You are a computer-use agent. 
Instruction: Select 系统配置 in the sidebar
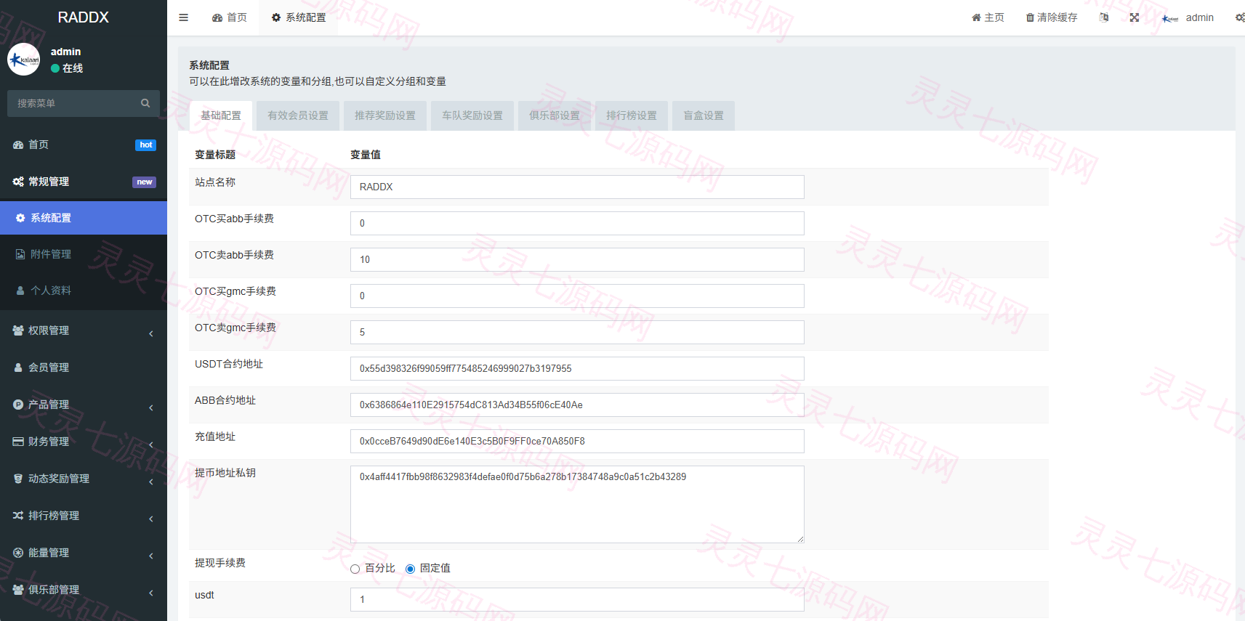pos(84,218)
